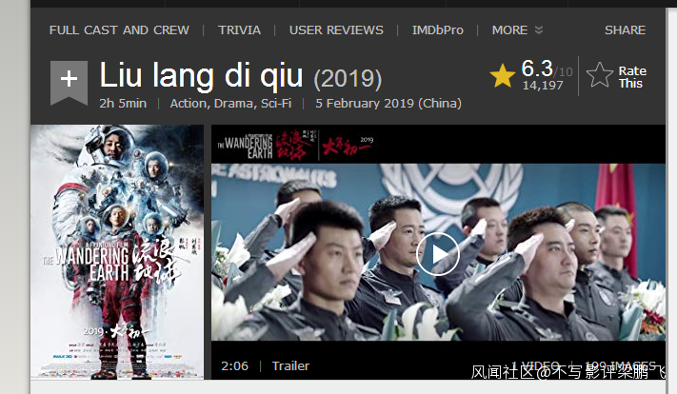Click the Rate This label

point(632,77)
